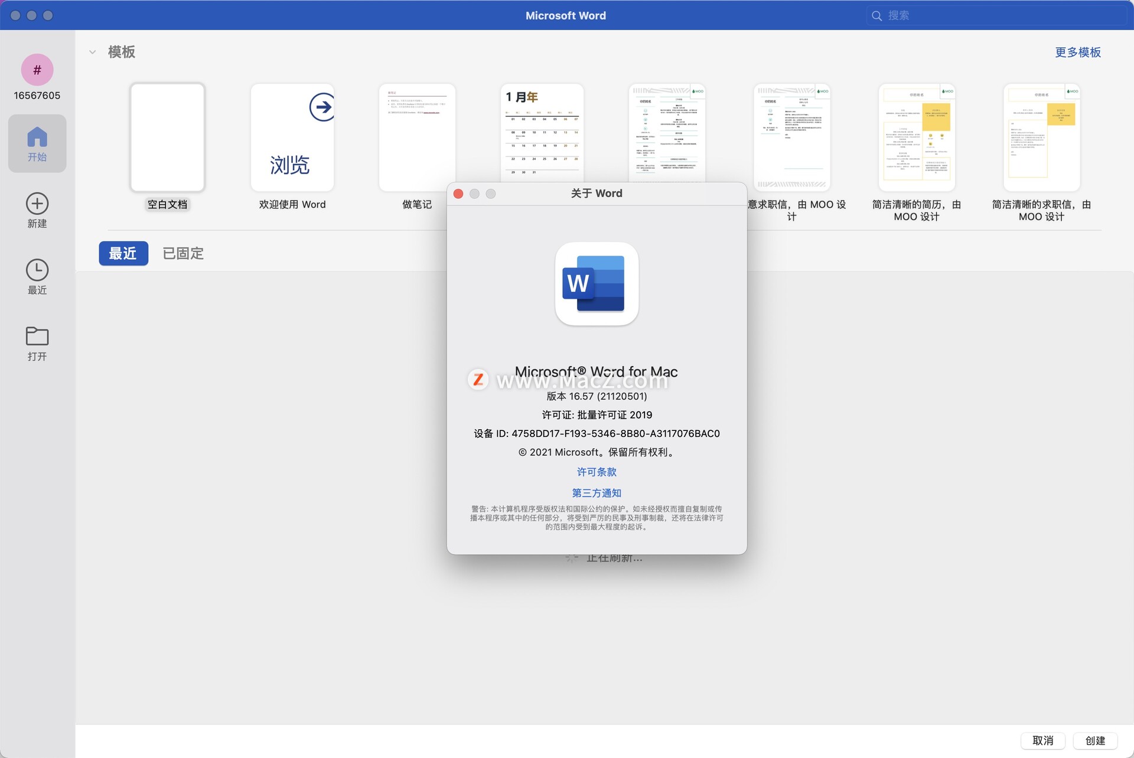The height and width of the screenshot is (758, 1134).
Task: Close the 关于 Word dialog
Action: pos(458,194)
